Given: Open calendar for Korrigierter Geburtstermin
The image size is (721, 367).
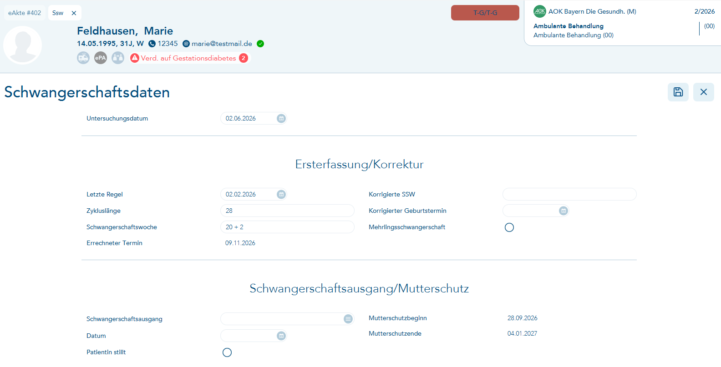Looking at the screenshot, I should coord(564,211).
